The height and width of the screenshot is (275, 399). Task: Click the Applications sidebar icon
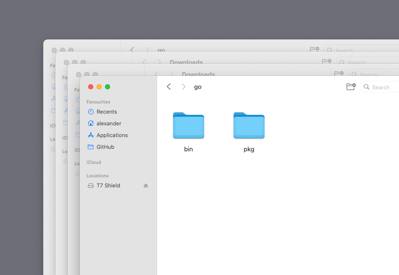(x=91, y=135)
